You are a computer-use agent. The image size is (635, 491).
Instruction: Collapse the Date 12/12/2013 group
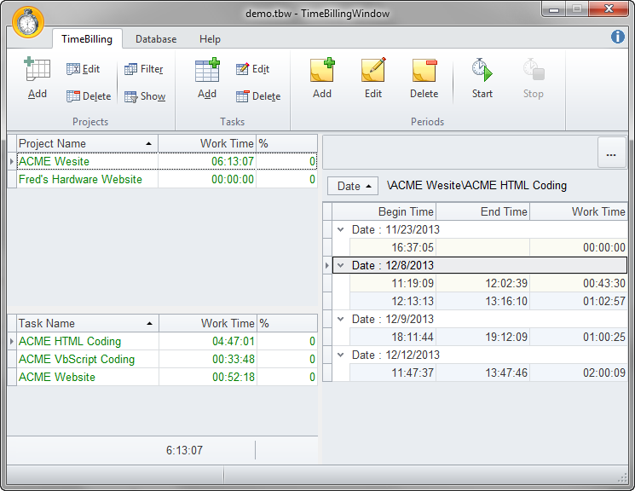click(341, 355)
